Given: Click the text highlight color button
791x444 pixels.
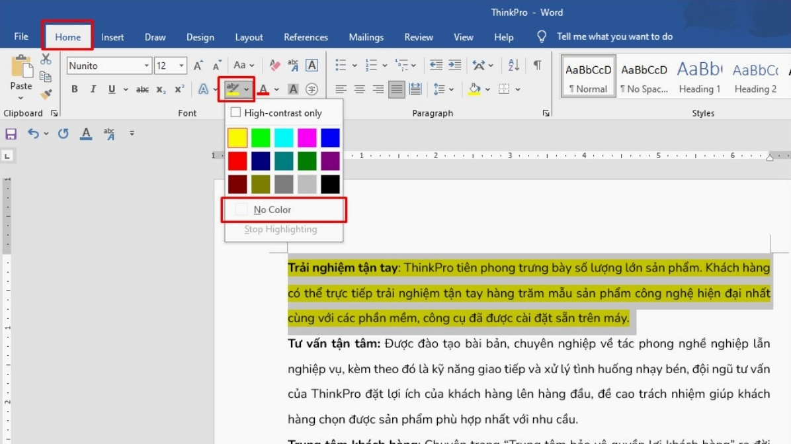Looking at the screenshot, I should 233,89.
